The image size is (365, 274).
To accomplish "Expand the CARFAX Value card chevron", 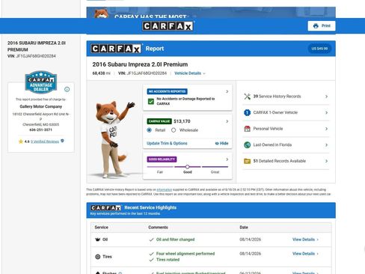I will (x=227, y=121).
